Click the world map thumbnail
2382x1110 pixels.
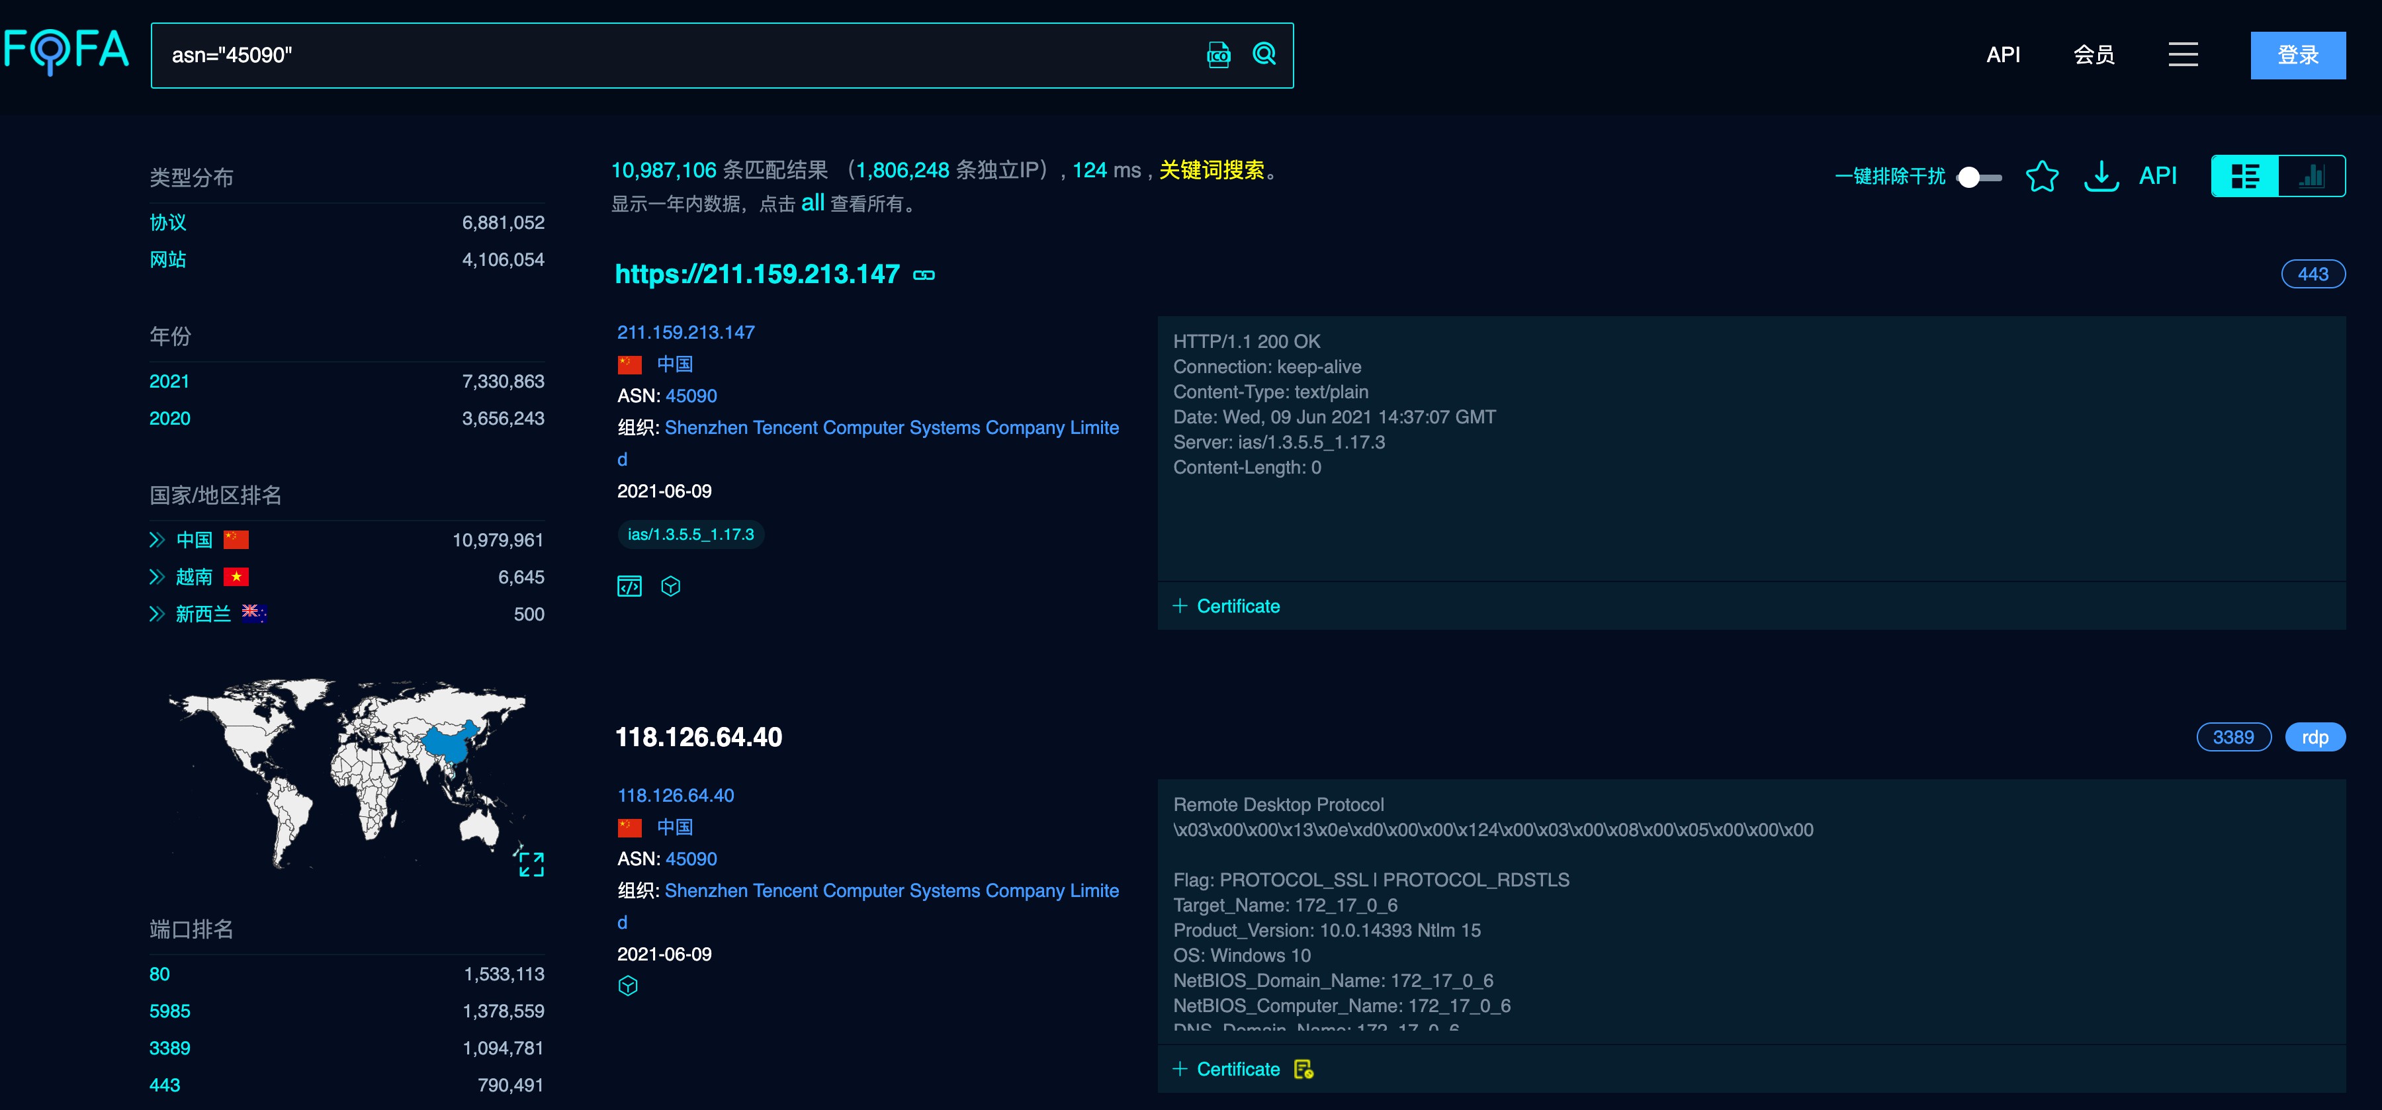(x=347, y=772)
